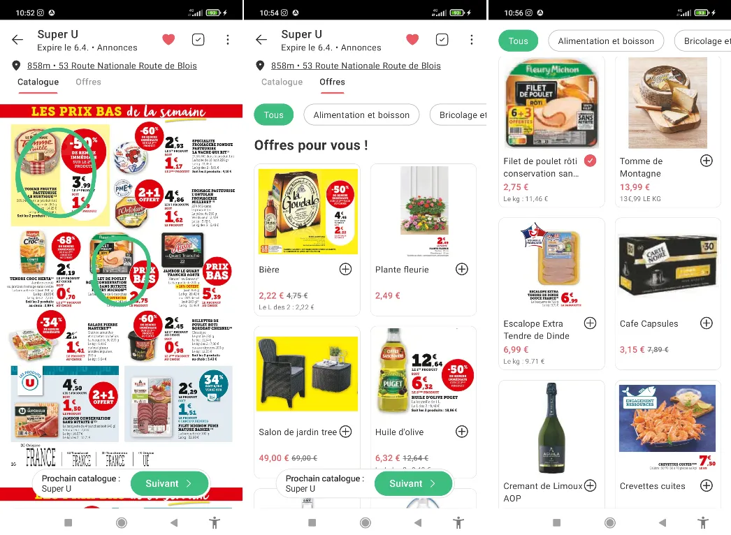Viewport: 731px width, 535px height.
Task: Switch to Catalogue tab in Offres screen
Action: pyautogui.click(x=282, y=82)
